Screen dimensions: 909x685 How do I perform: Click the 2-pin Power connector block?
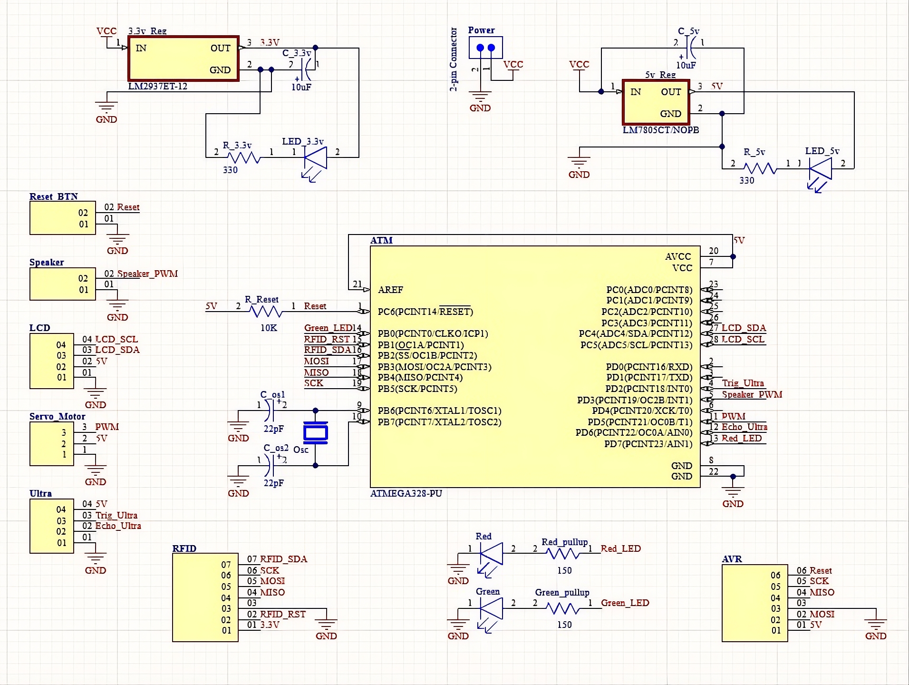[x=486, y=47]
